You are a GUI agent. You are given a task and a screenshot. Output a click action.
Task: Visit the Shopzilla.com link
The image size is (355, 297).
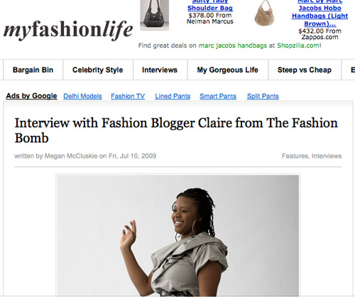point(298,45)
